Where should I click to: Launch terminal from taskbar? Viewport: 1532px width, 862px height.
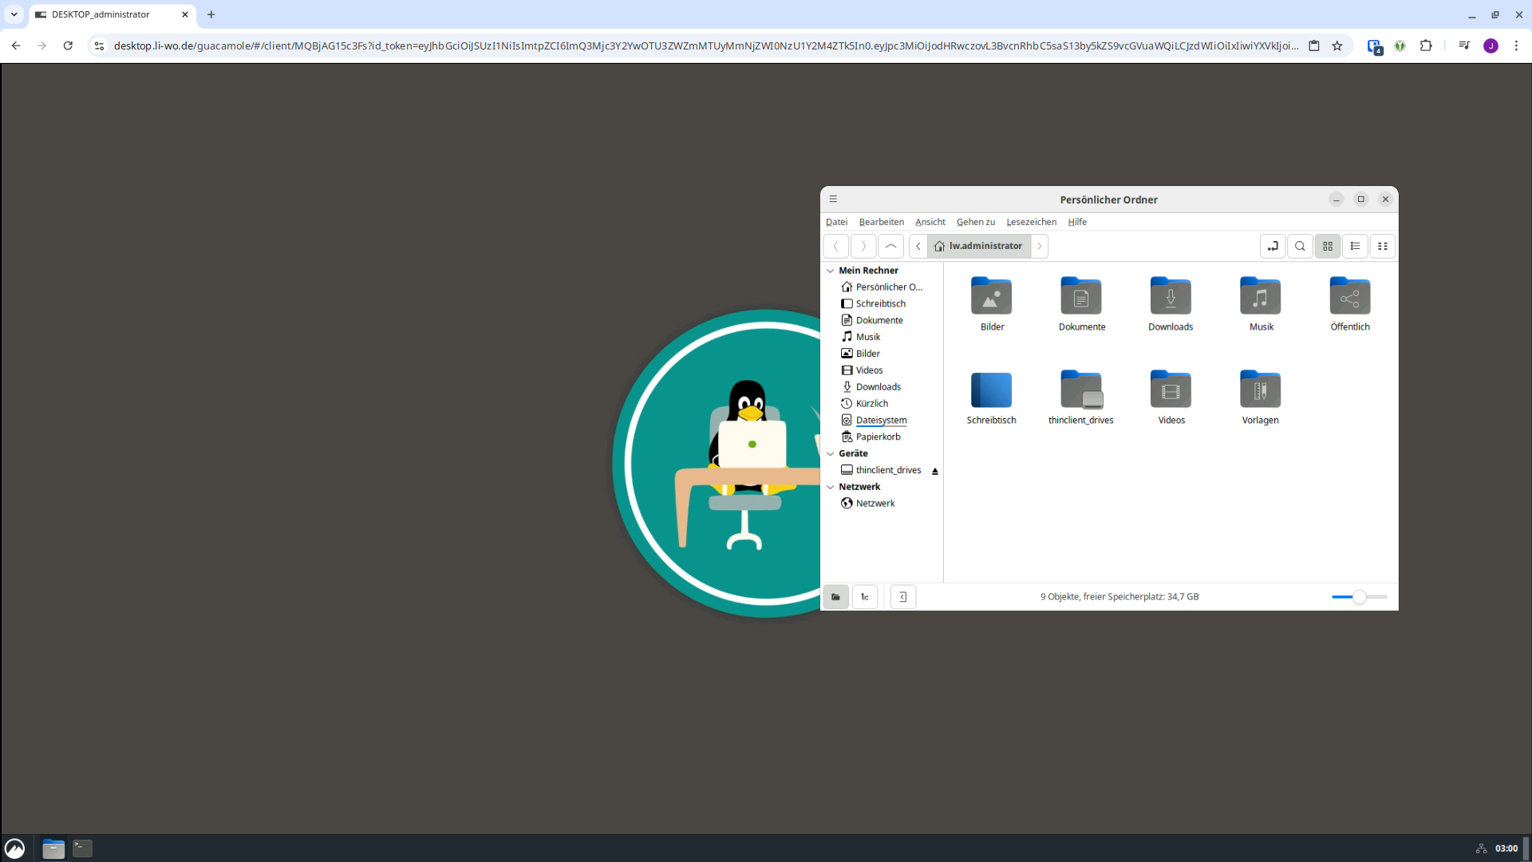(82, 848)
